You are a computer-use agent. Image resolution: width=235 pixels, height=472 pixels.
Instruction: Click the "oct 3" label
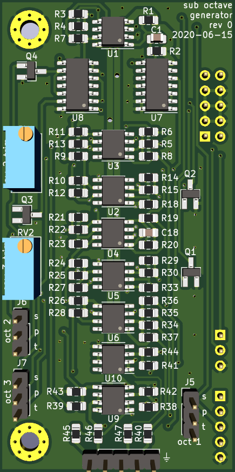(8, 391)
